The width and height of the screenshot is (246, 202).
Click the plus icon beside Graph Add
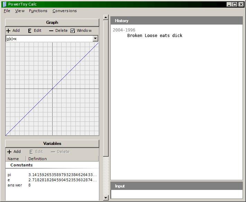coord(8,31)
